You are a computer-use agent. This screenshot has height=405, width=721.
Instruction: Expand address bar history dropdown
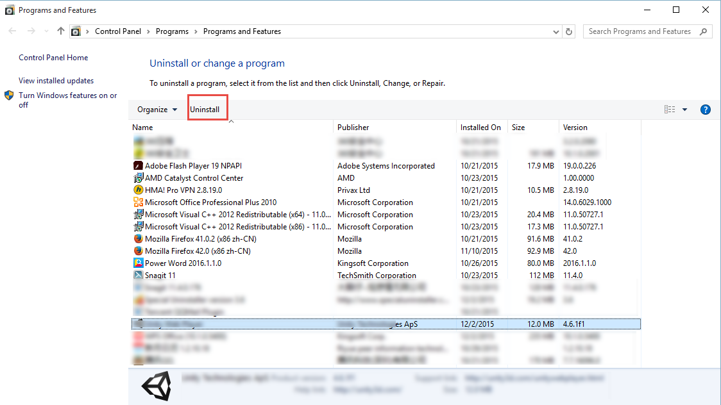(x=556, y=31)
